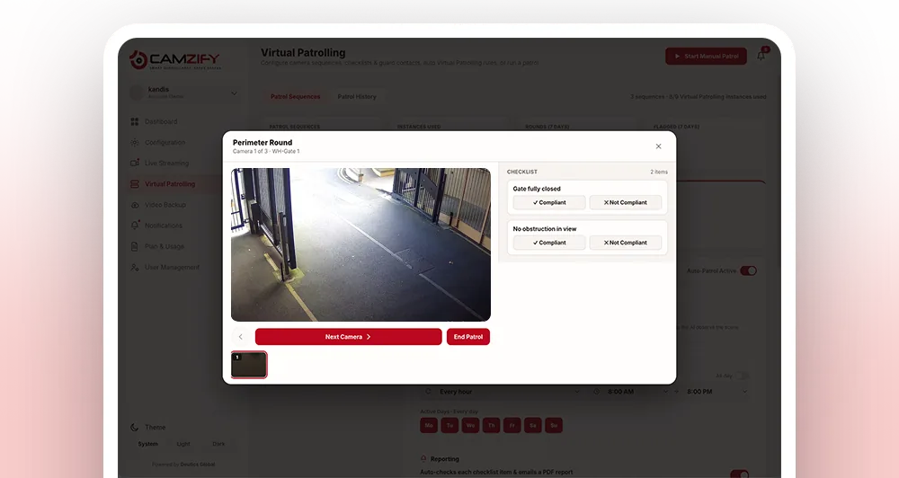Viewport: 899px width, 478px height.
Task: Click the Perimeter Round dialog title
Action: (263, 142)
